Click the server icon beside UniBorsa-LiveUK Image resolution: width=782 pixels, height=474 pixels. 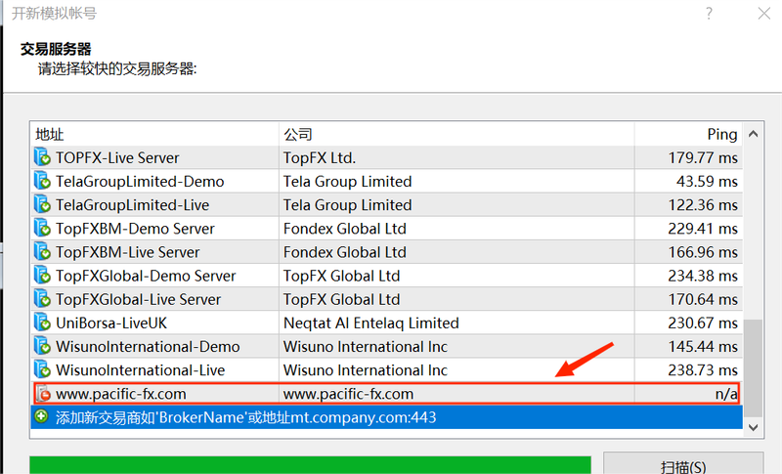point(42,323)
